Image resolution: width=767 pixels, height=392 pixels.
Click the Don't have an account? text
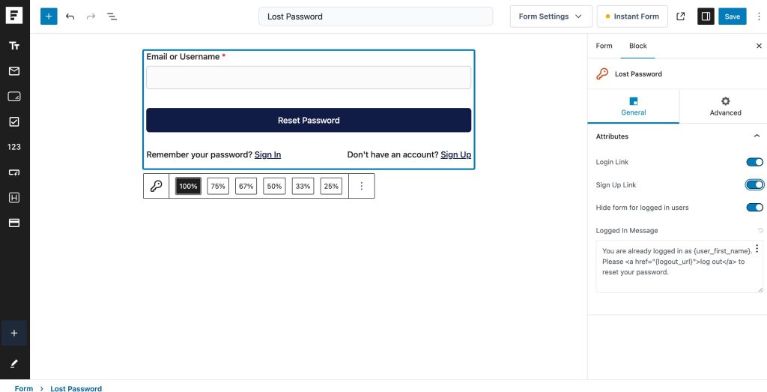[x=392, y=154]
